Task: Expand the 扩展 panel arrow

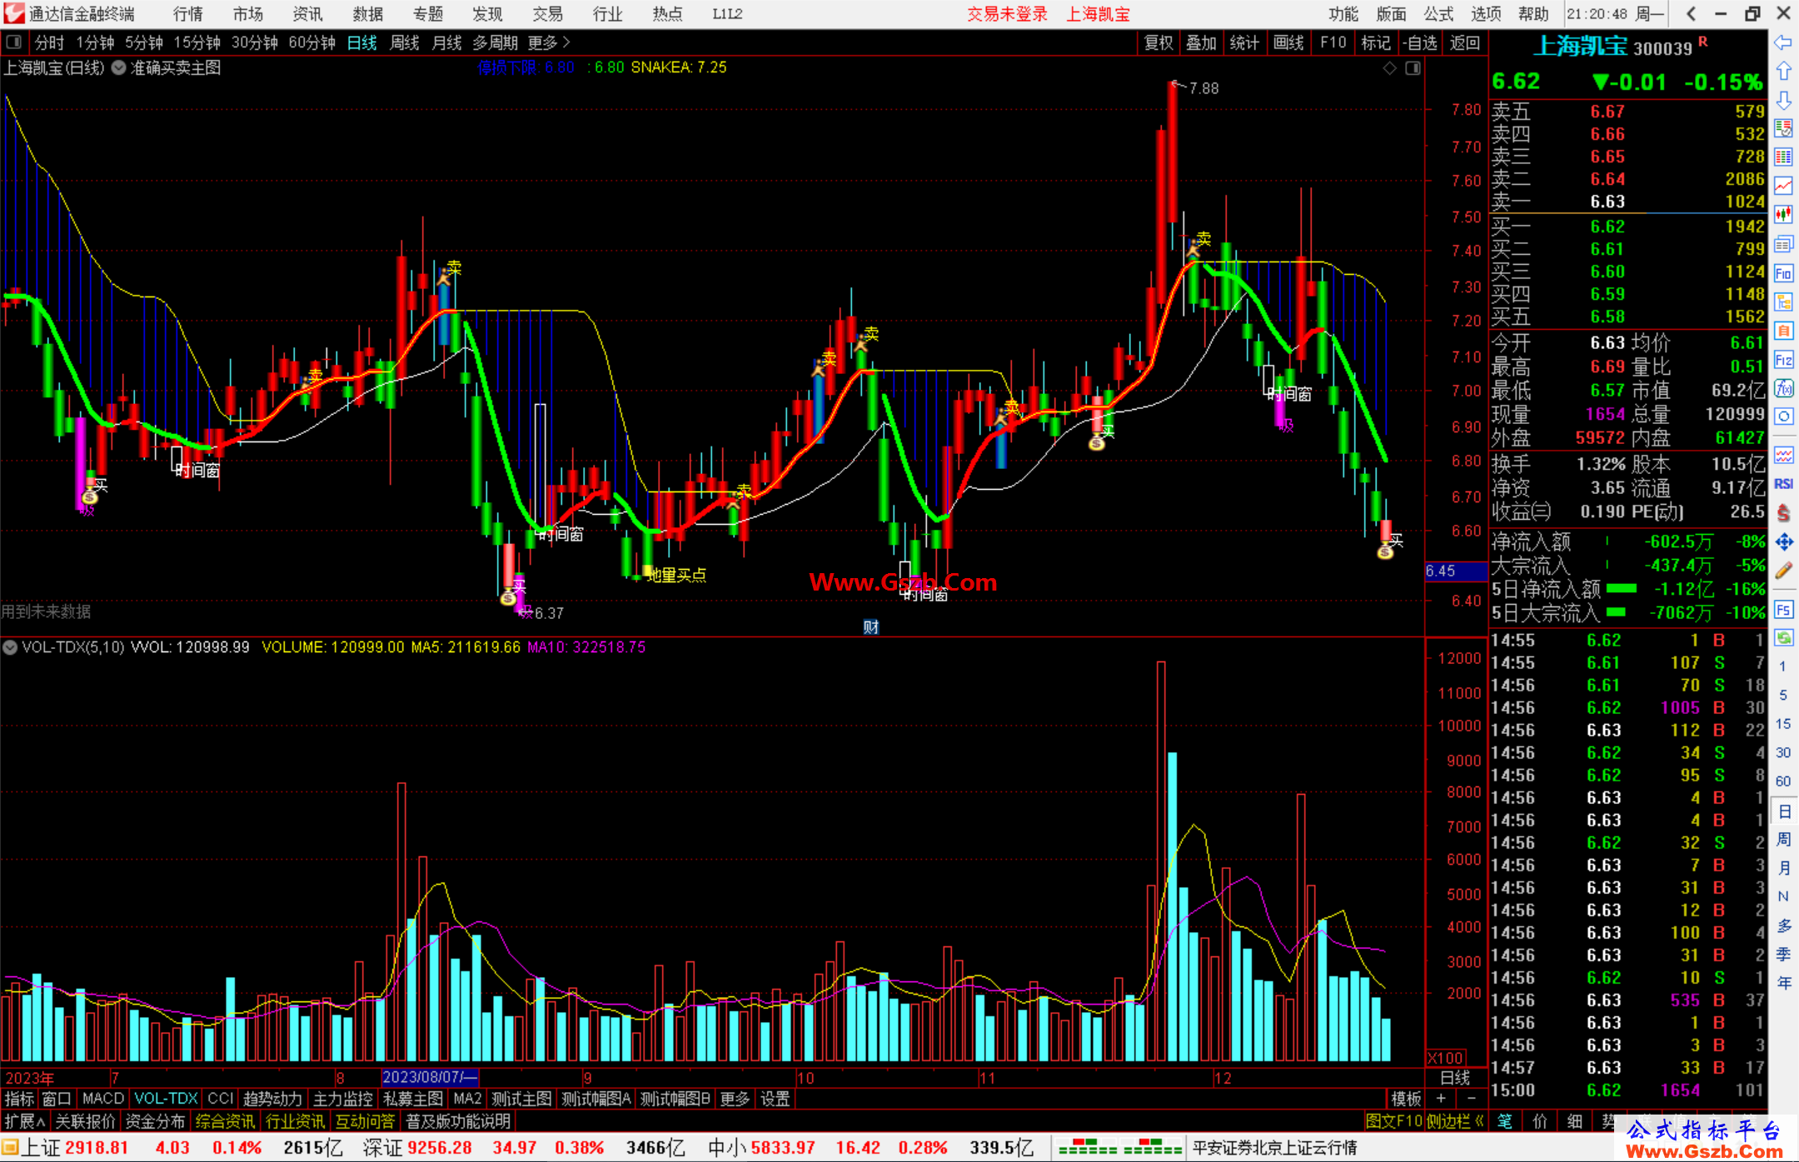Action: coord(25,1121)
